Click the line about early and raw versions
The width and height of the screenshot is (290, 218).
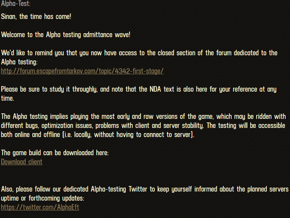coord(143,117)
